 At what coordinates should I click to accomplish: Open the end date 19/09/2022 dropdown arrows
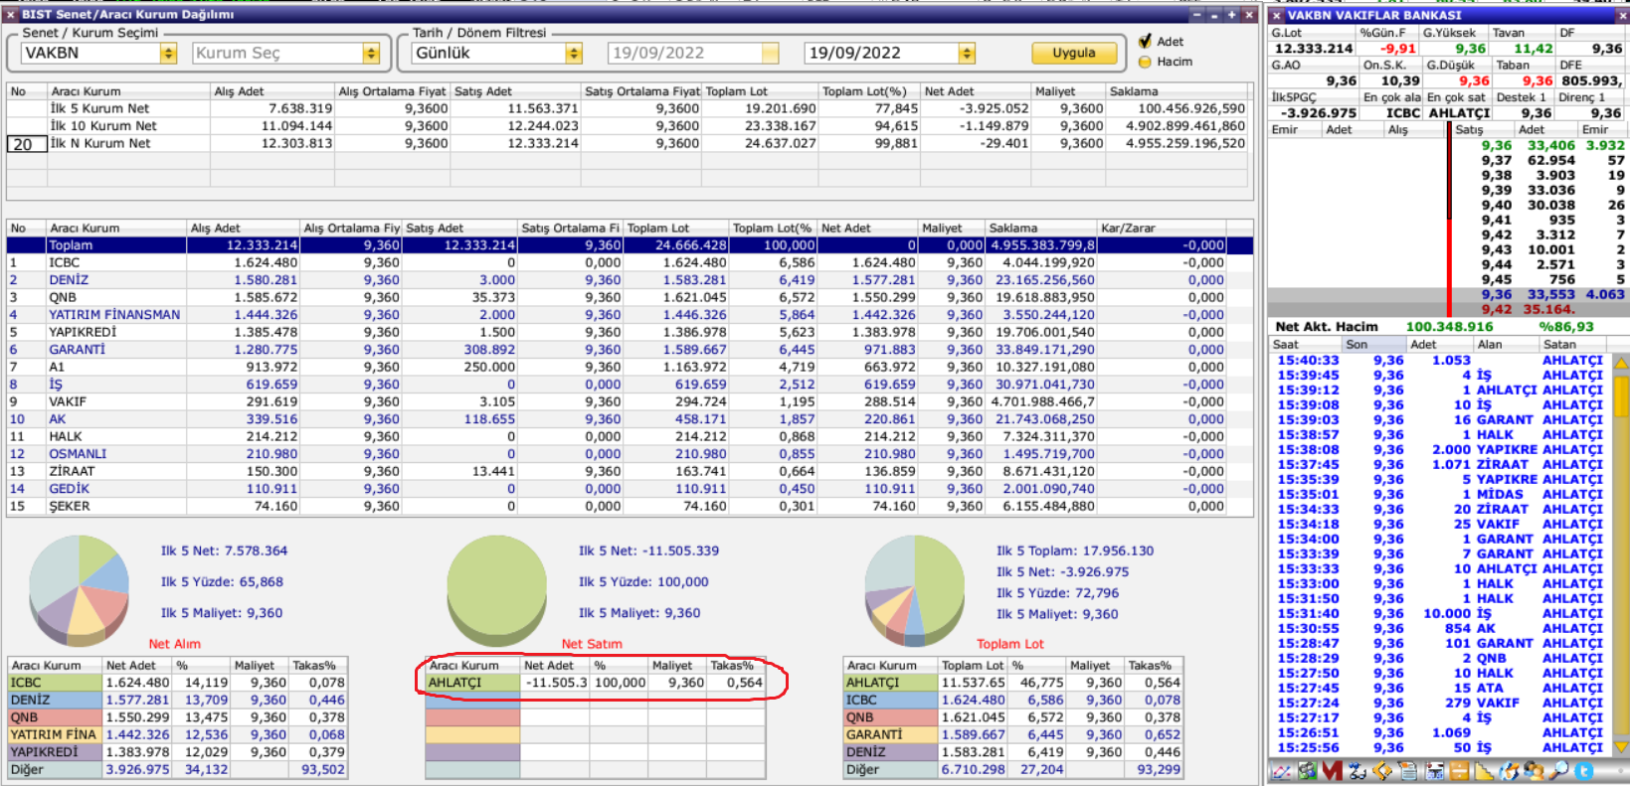point(966,53)
